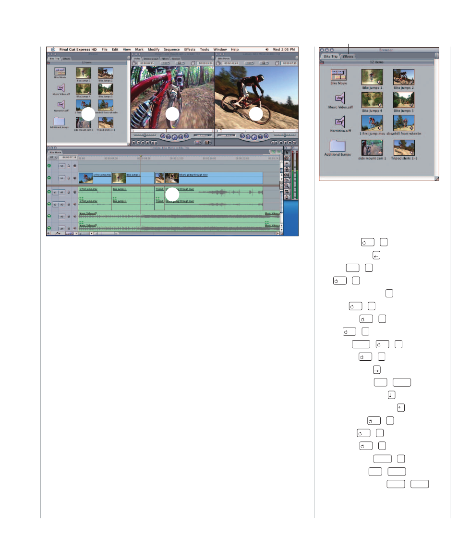458x550 pixels.
Task: Open the Canvas zoom percentage pop-up
Action: click(250, 63)
